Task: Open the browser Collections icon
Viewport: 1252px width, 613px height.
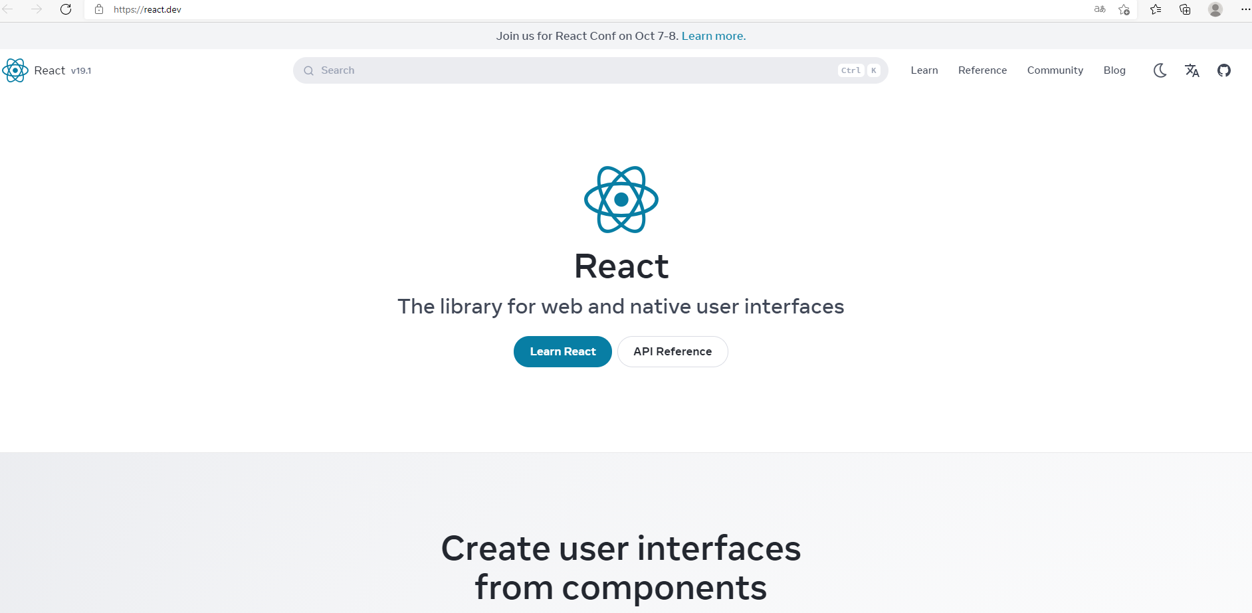Action: [x=1185, y=9]
